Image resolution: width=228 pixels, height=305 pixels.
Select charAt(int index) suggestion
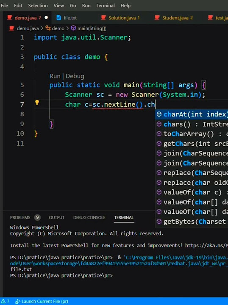192,114
